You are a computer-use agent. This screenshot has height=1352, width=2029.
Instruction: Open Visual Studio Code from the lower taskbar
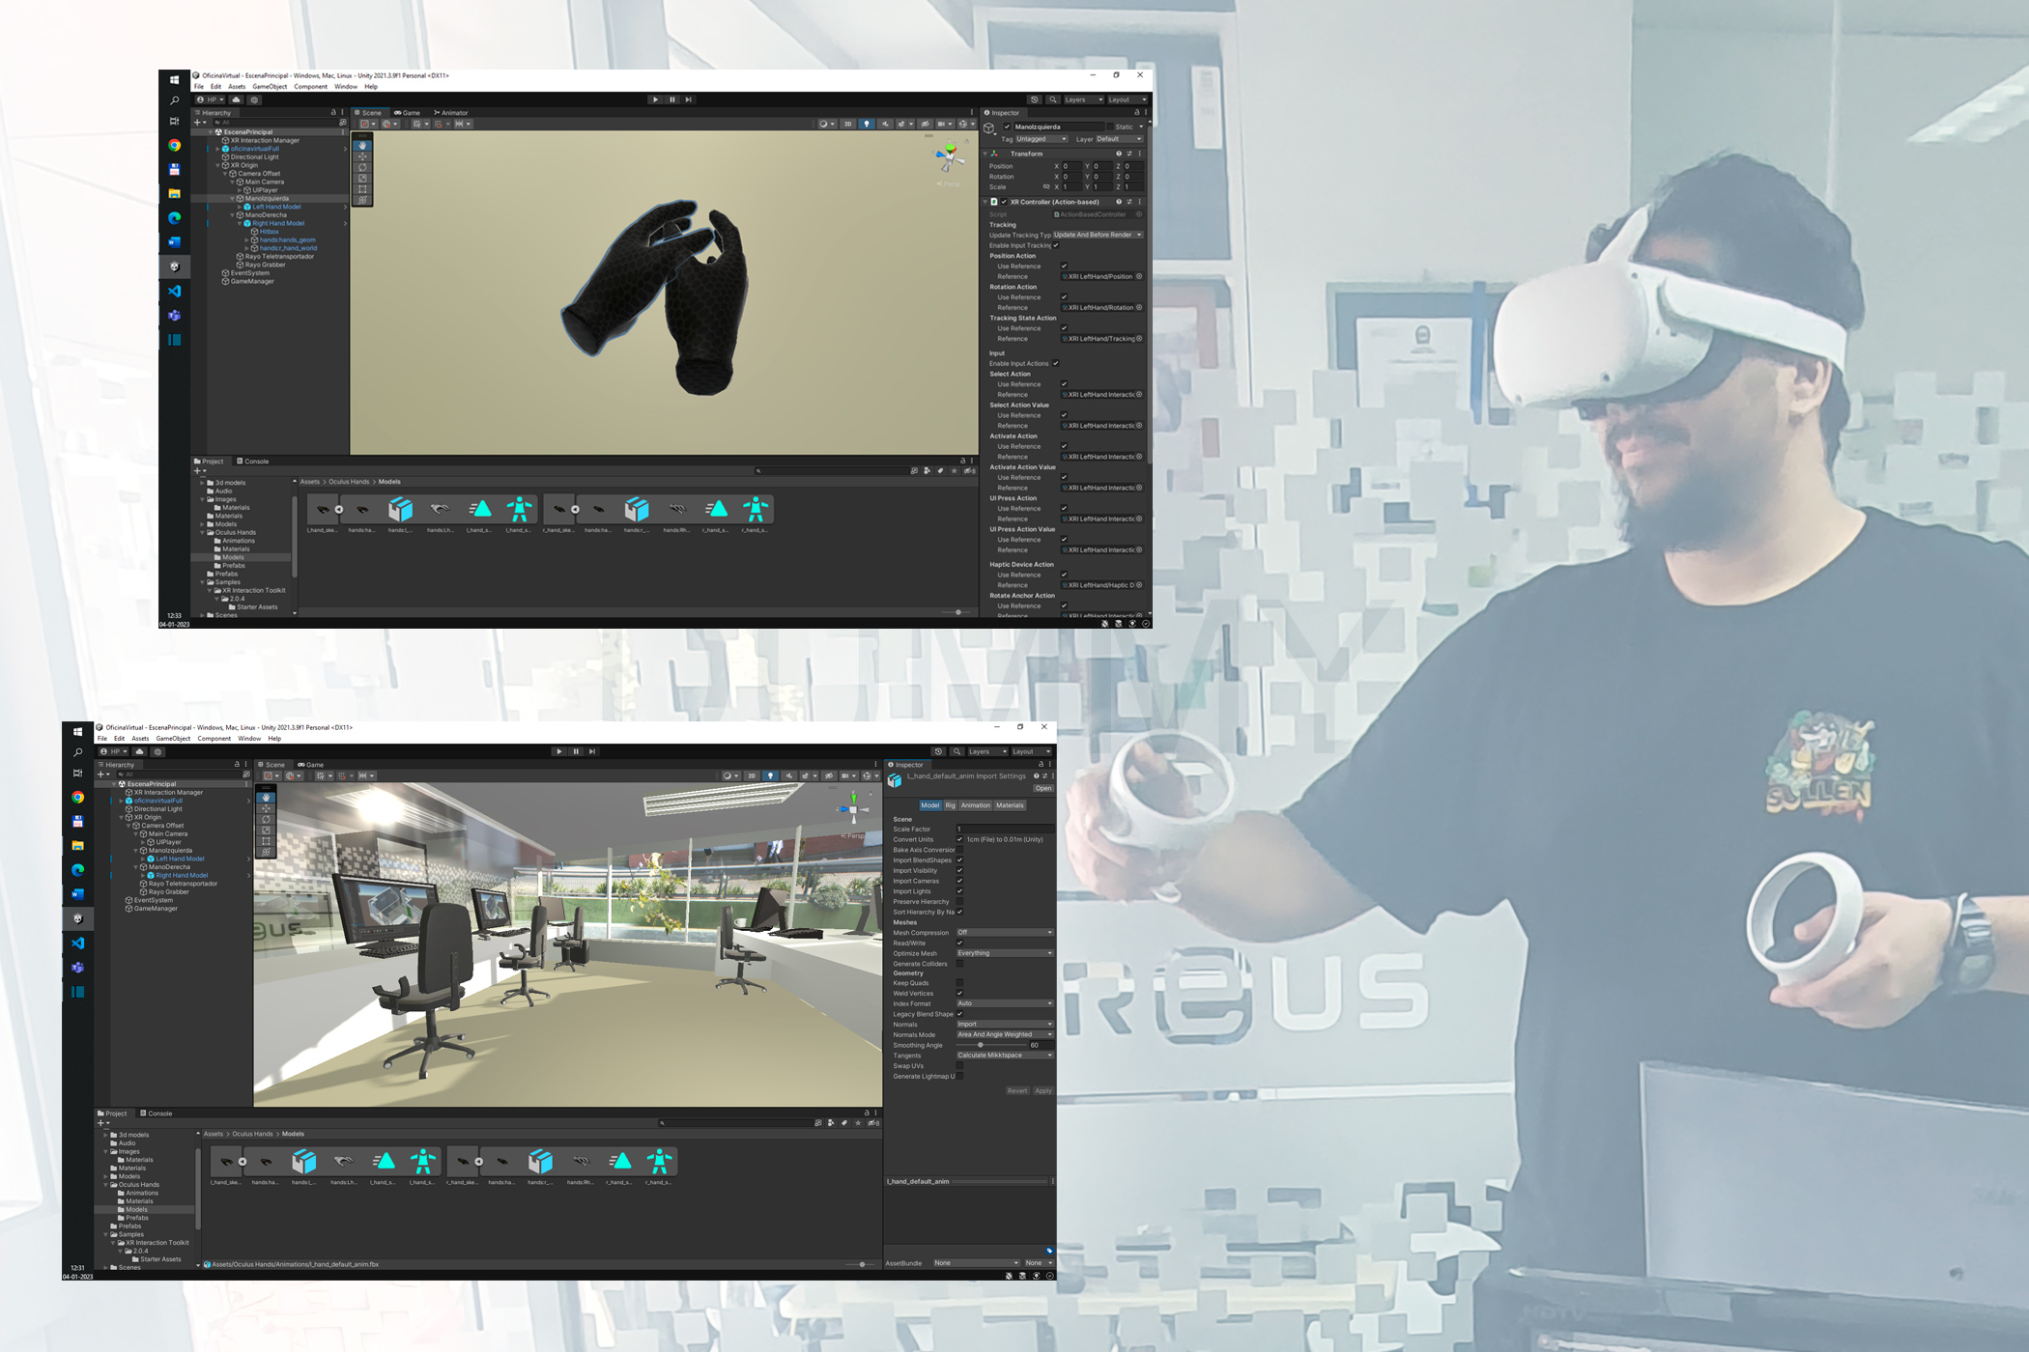[x=78, y=943]
